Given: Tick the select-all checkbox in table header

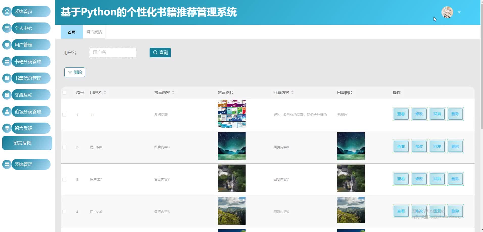Looking at the screenshot, I should [x=64, y=92].
